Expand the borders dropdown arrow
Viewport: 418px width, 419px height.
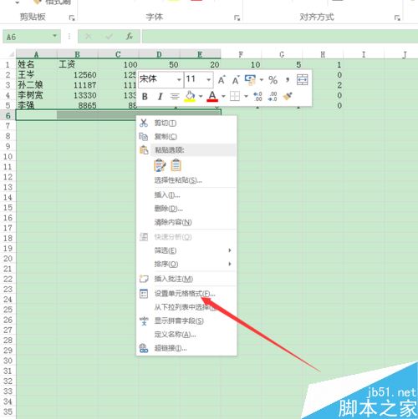pos(246,96)
